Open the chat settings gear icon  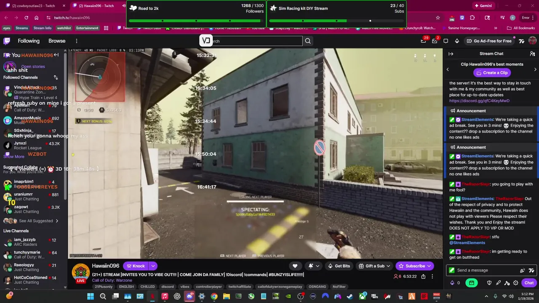click(x=516, y=283)
